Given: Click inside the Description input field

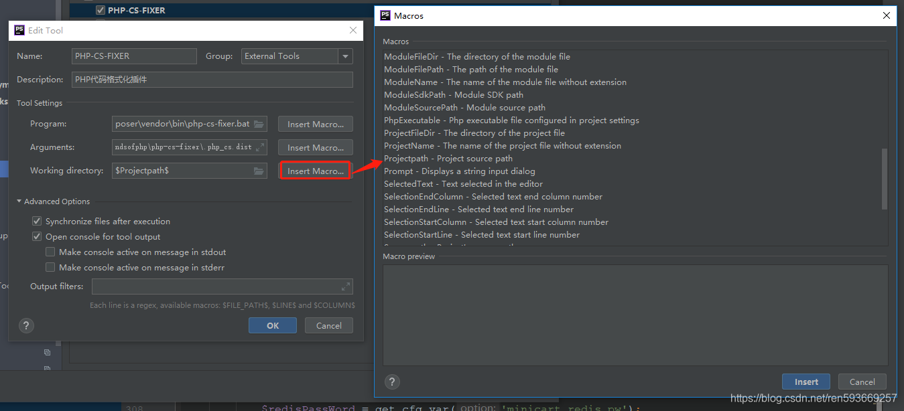Looking at the screenshot, I should 212,79.
